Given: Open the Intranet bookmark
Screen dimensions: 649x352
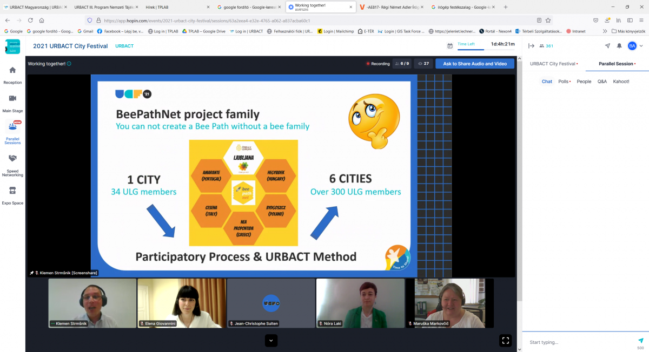Looking at the screenshot, I should click(x=575, y=31).
